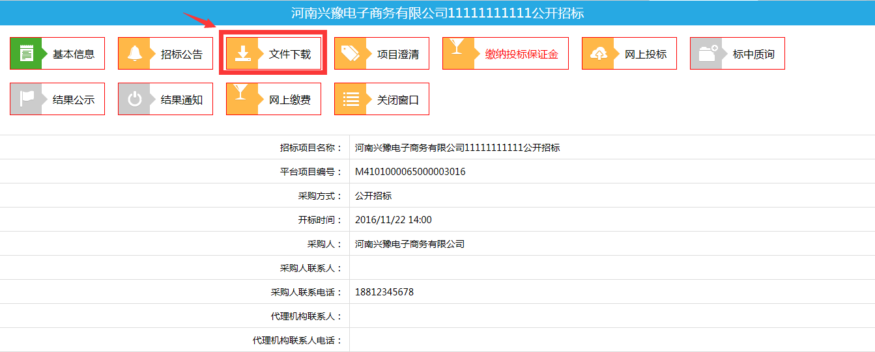Click the purchaser phone number 18812345678
875x352 pixels.
(384, 292)
